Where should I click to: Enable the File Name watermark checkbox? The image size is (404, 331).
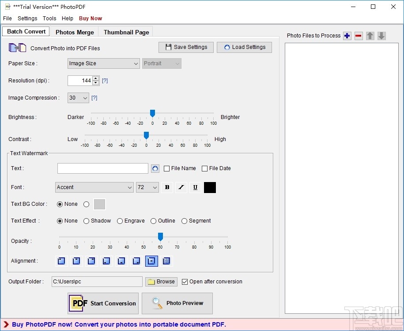coord(166,168)
